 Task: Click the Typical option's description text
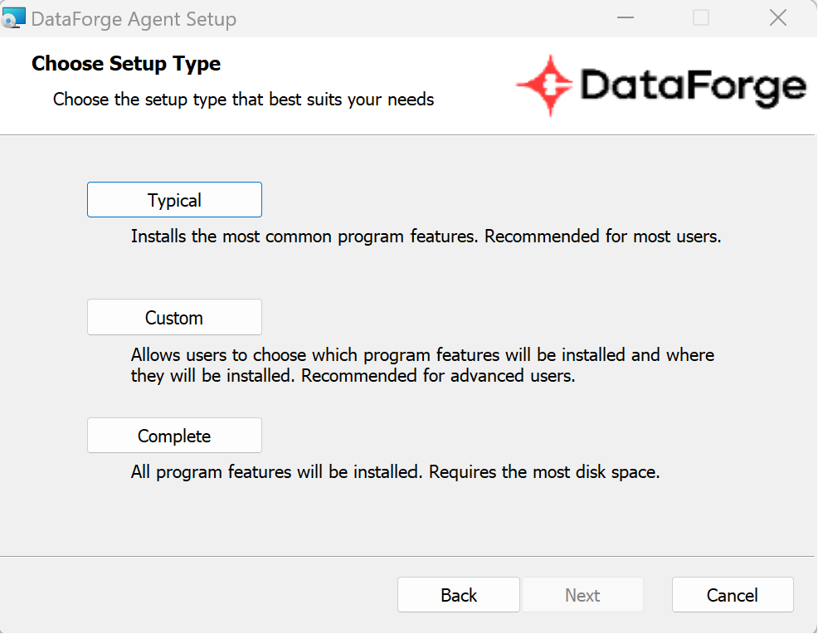[x=426, y=237]
